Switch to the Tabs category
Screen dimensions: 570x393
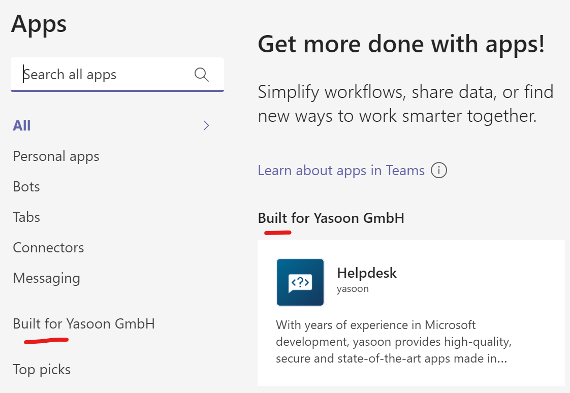pyautogui.click(x=26, y=217)
